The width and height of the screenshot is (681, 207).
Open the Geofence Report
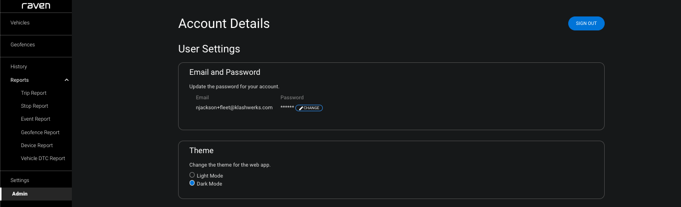40,132
